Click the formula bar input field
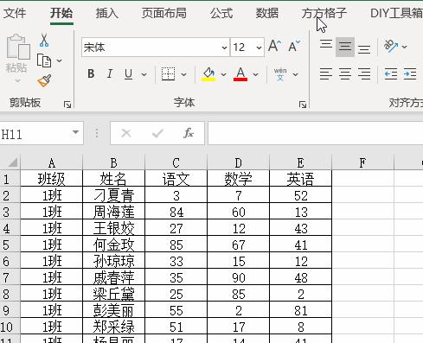 coord(316,133)
